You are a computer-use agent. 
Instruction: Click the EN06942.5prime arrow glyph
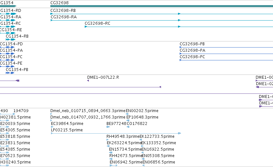point(114,165)
